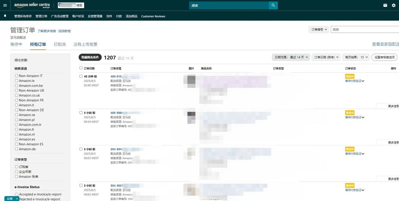Open the 反馈 feedback button

point(10,198)
